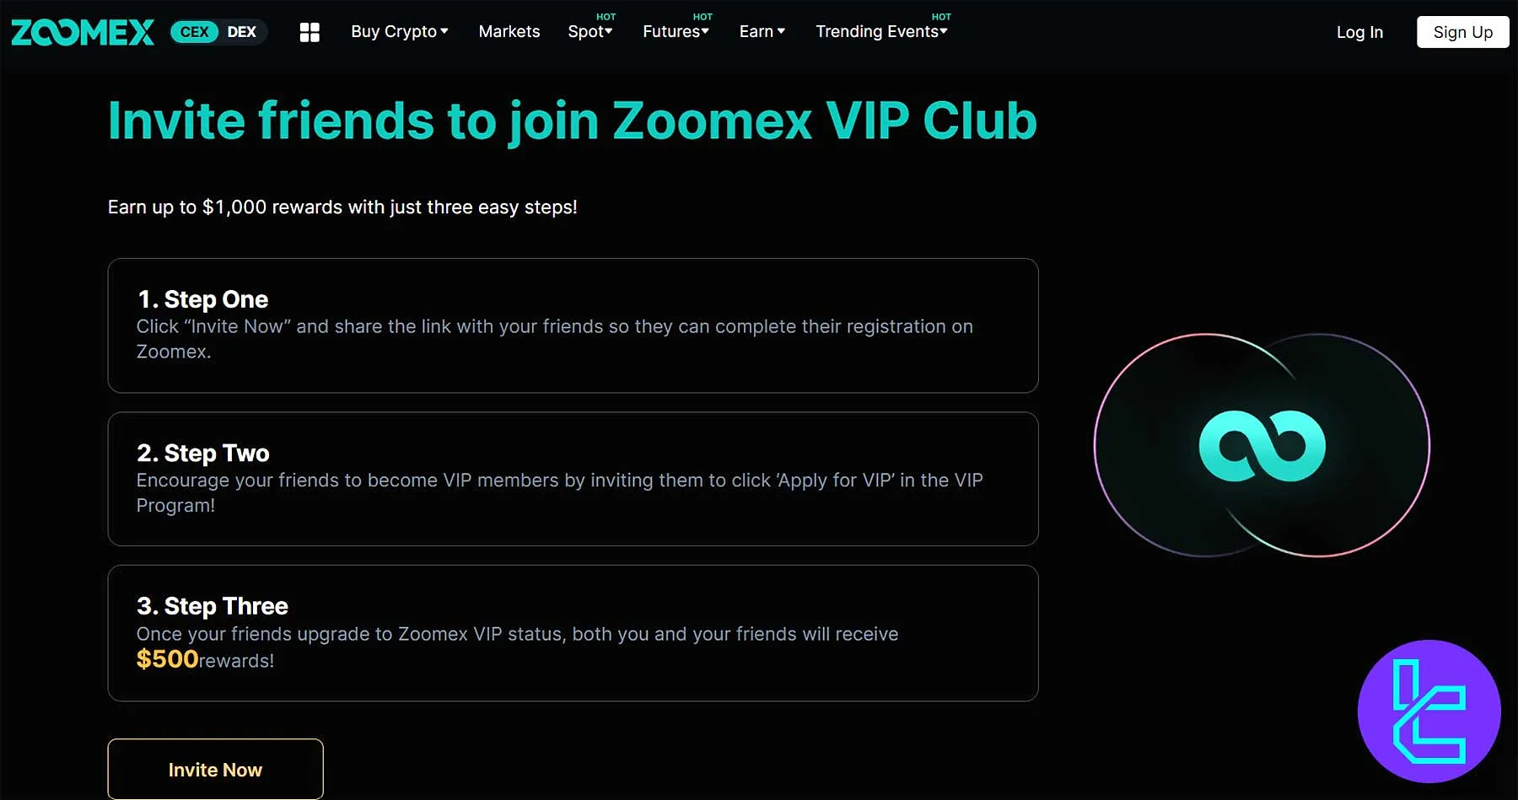Click the $500 rewards text
This screenshot has width=1518, height=800.
pos(167,659)
